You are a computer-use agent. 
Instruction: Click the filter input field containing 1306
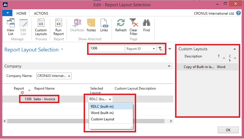pyautogui.click(x=107, y=49)
